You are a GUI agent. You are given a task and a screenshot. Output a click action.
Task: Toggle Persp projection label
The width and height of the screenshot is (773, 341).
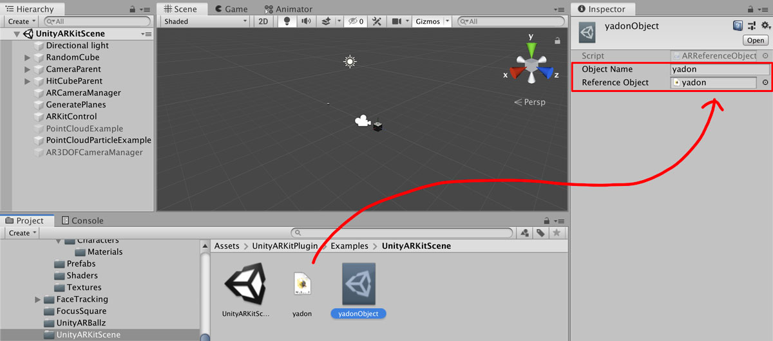[x=530, y=102]
